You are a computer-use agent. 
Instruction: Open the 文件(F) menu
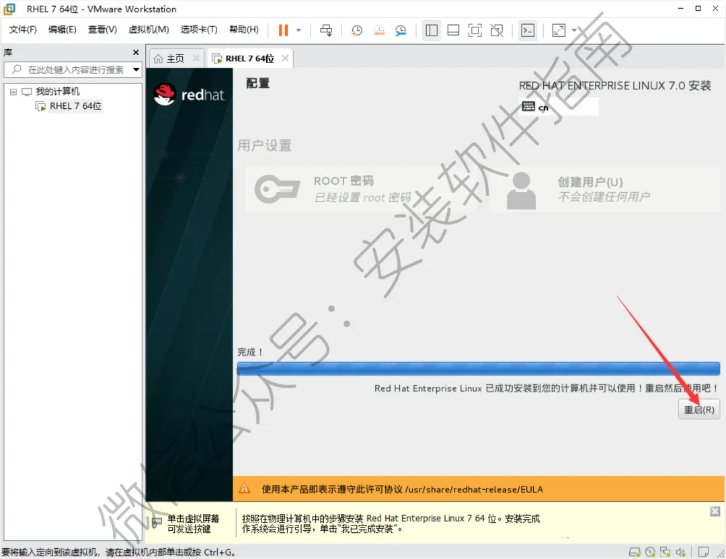point(23,30)
